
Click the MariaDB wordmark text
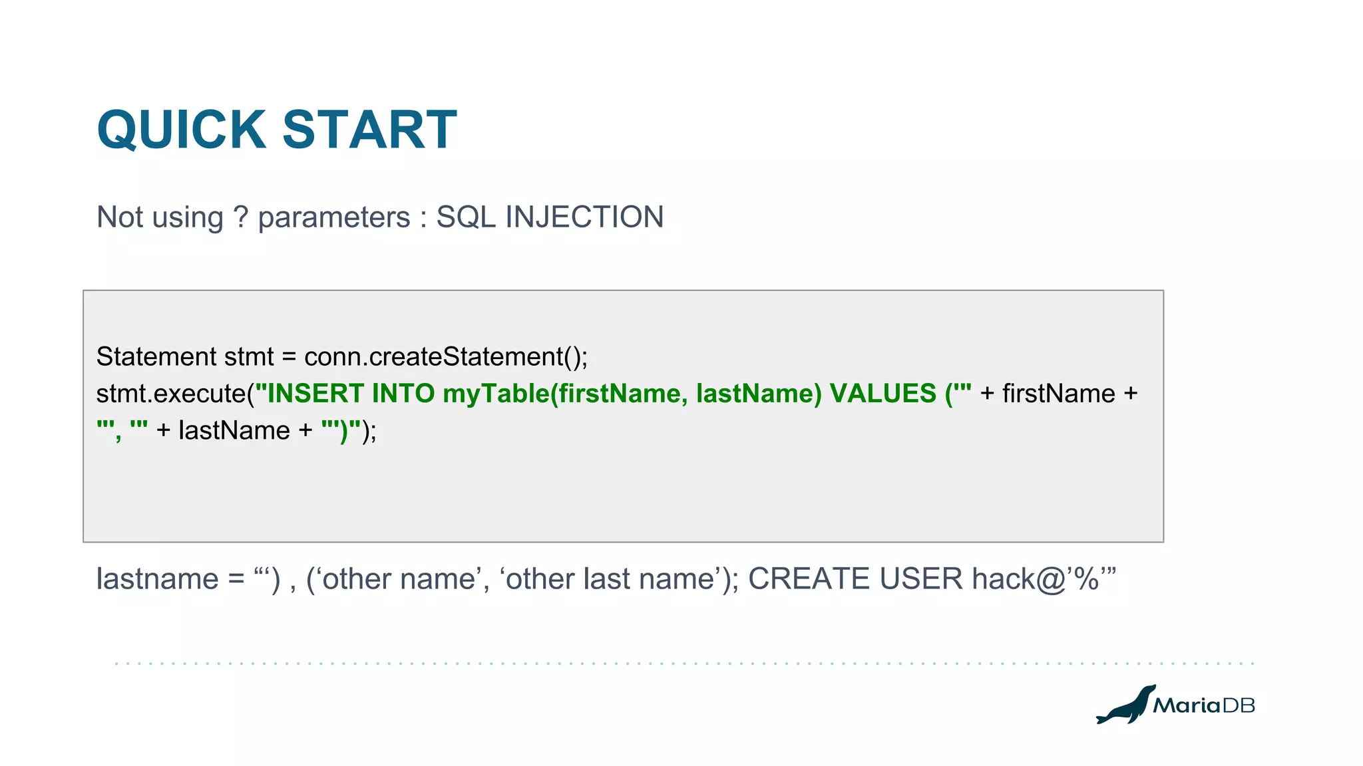pyautogui.click(x=1204, y=705)
